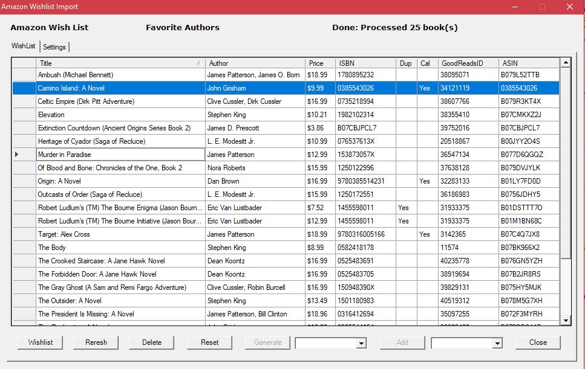This screenshot has height=369, width=585.
Task: Select the Ambush (Michael Bennett) title
Action: pyautogui.click(x=120, y=75)
